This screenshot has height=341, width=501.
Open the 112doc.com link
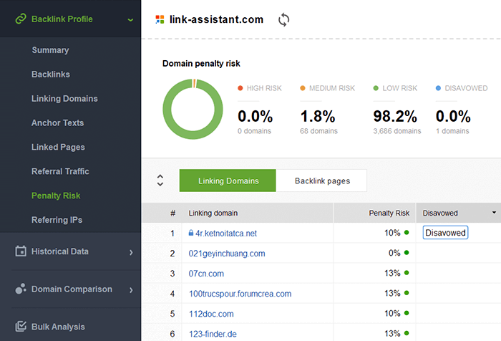coord(211,314)
